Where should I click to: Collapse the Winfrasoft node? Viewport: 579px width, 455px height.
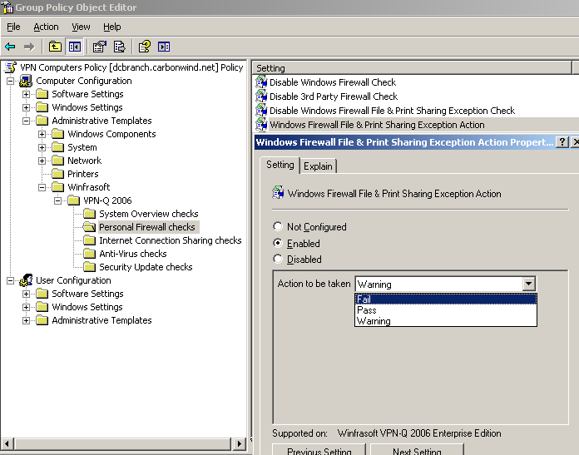tap(42, 187)
